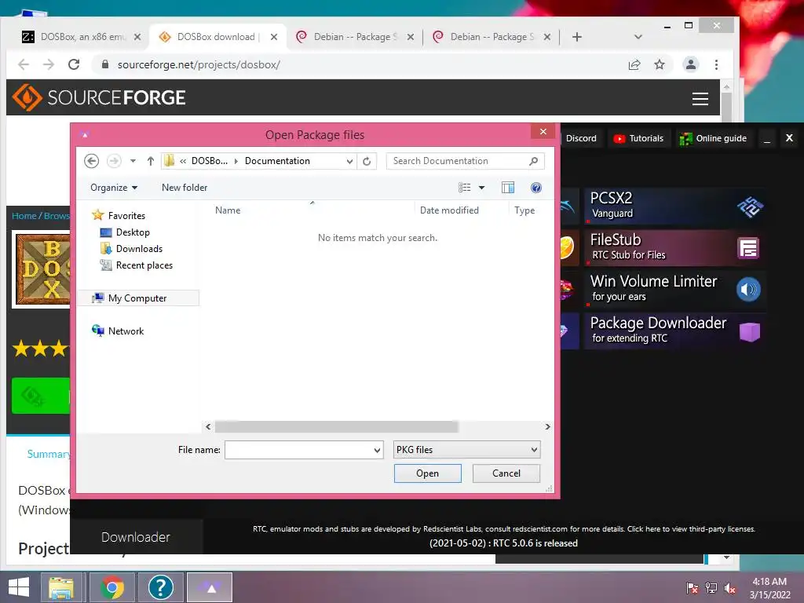804x603 pixels.
Task: Bookmark this page with star icon
Action: click(660, 64)
